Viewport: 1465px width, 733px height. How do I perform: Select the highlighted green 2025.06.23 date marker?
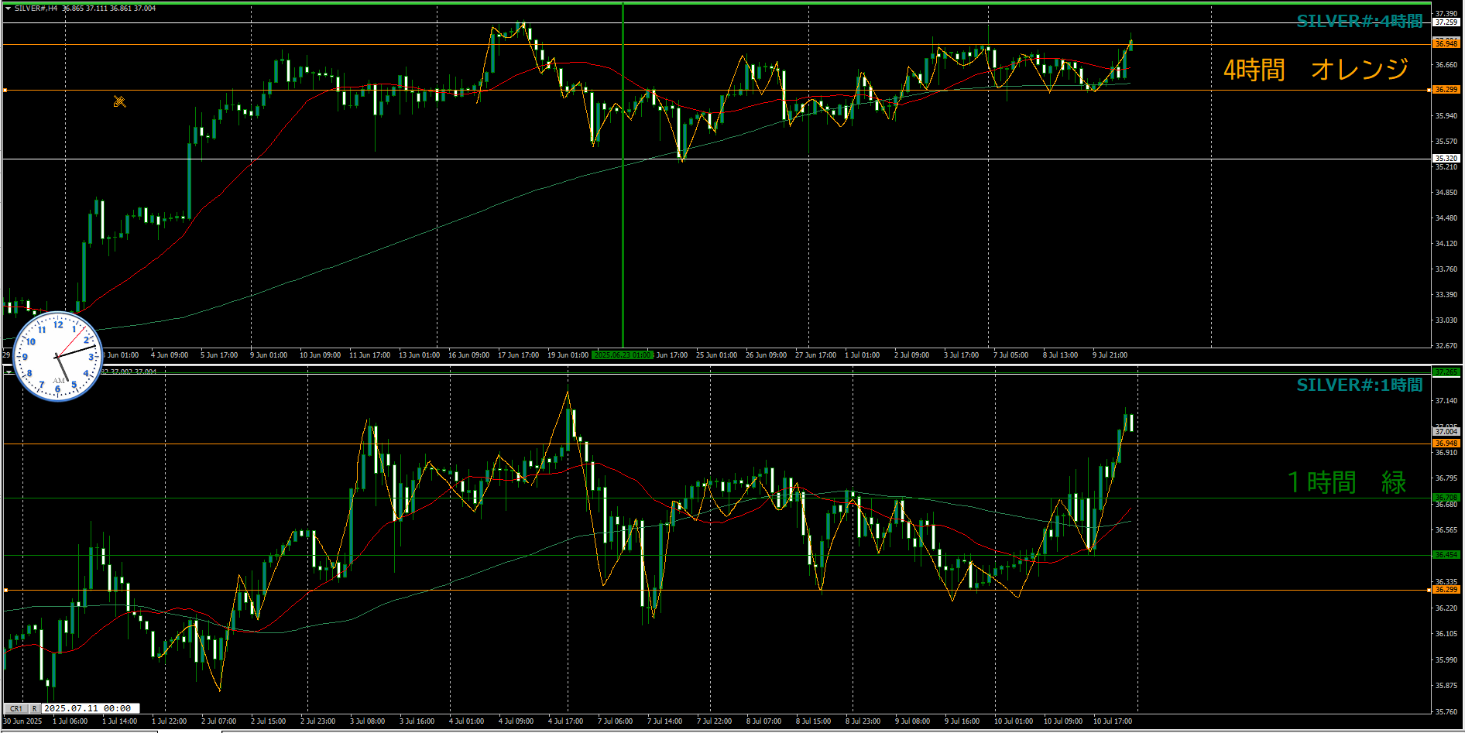pos(622,355)
